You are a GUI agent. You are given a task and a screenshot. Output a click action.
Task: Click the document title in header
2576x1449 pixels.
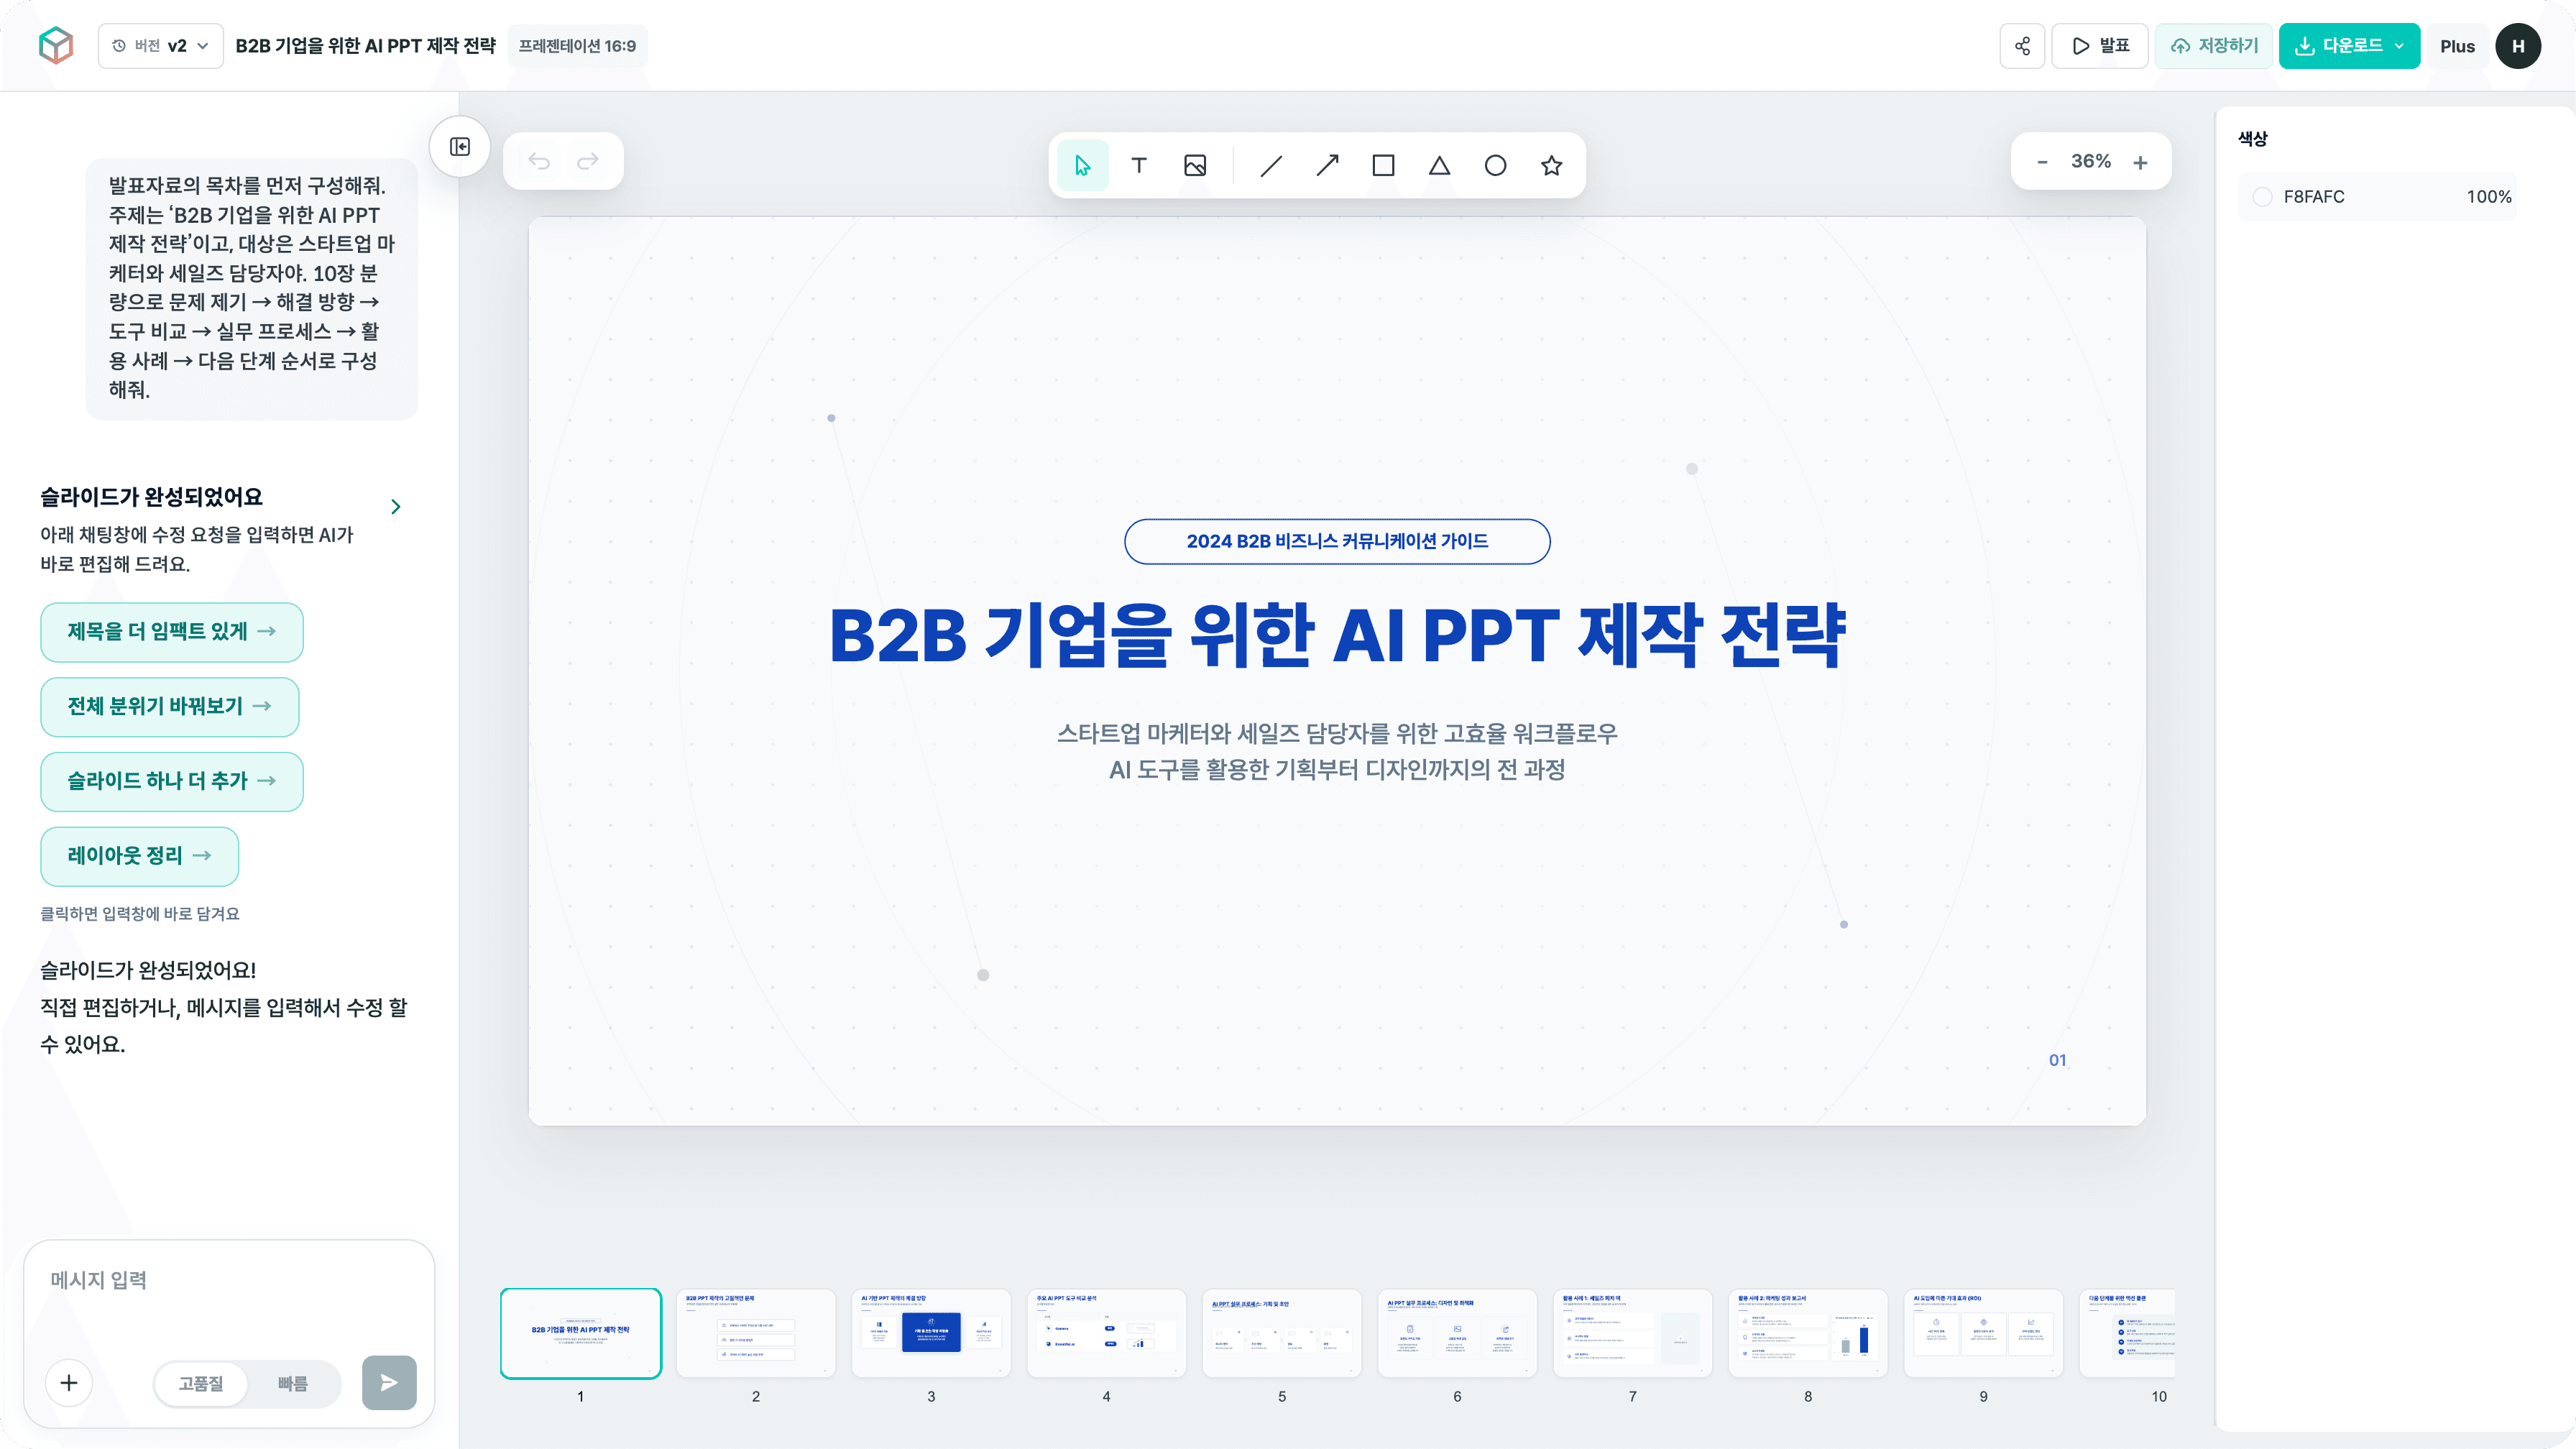pyautogui.click(x=366, y=46)
